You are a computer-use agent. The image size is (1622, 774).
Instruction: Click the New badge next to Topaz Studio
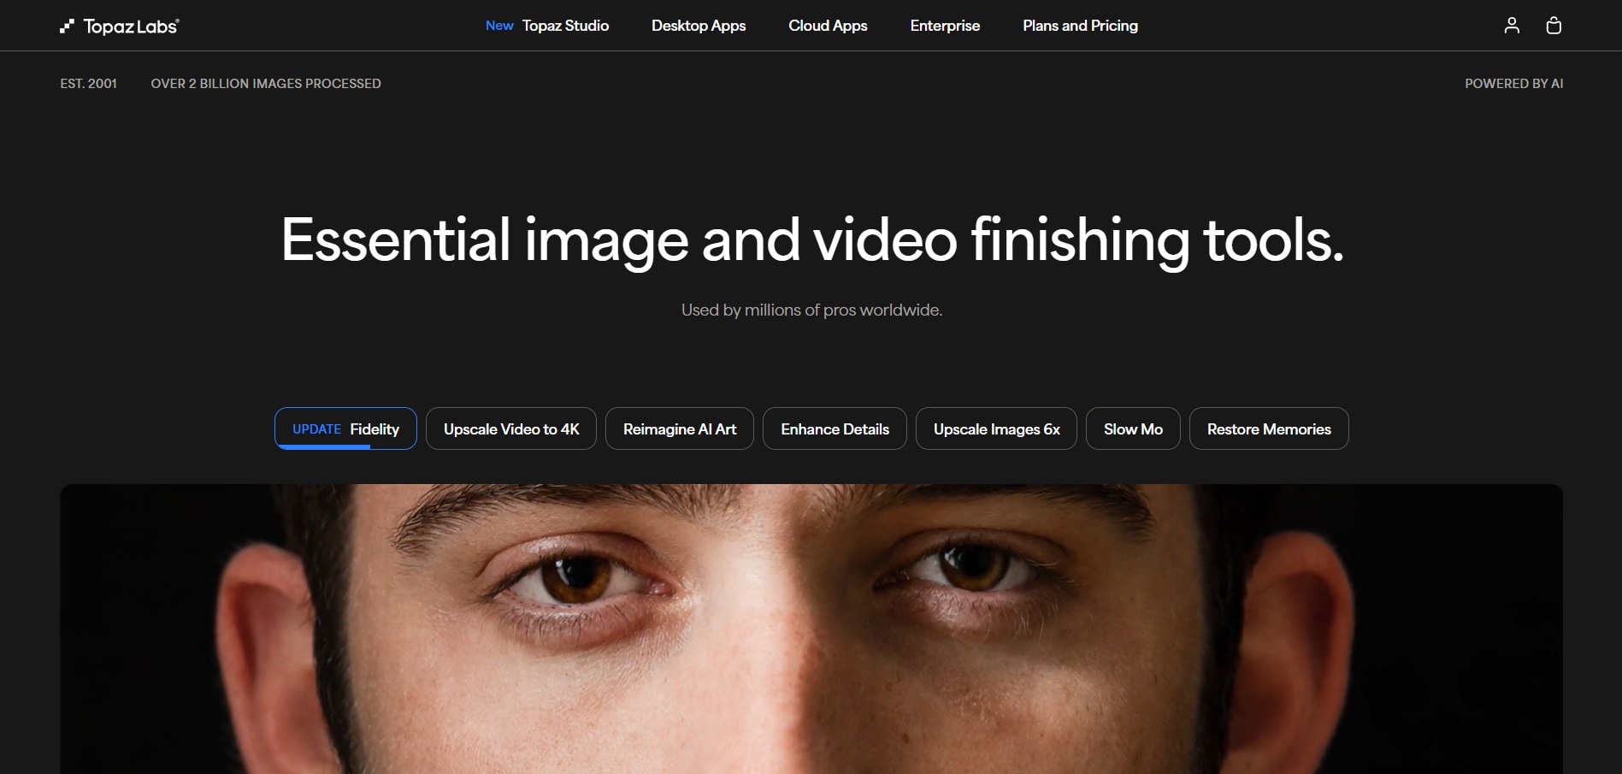coord(499,26)
